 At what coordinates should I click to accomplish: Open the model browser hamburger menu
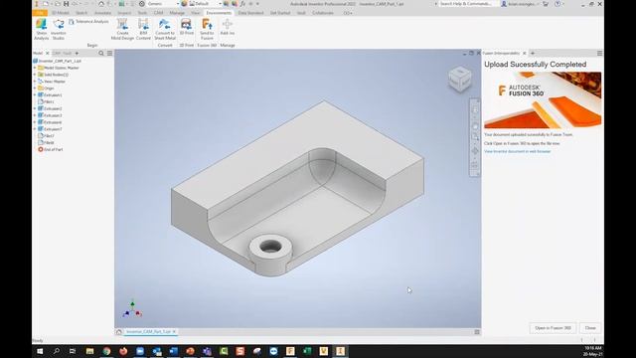[109, 53]
